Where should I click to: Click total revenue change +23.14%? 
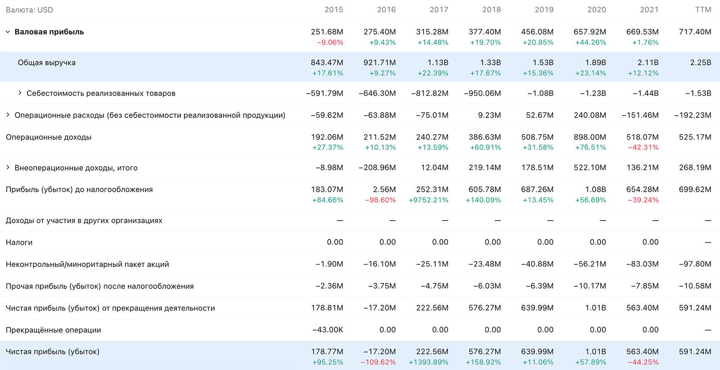(591, 73)
